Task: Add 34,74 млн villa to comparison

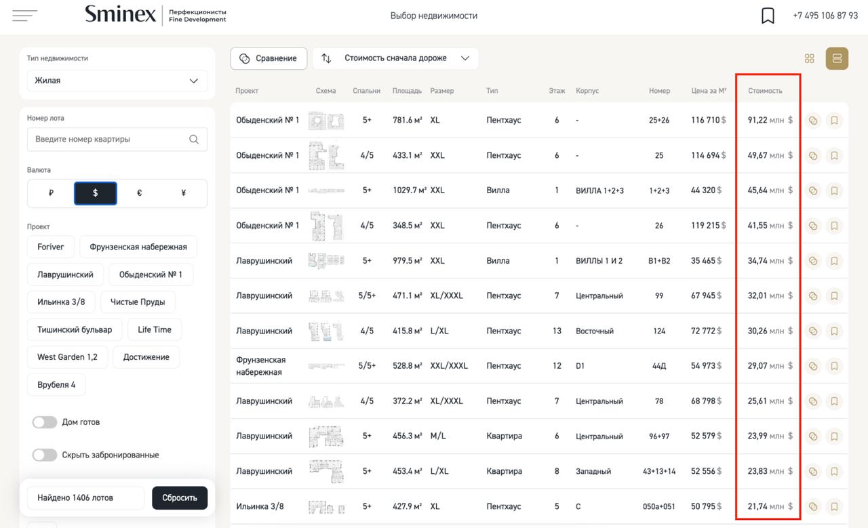Action: (x=813, y=261)
